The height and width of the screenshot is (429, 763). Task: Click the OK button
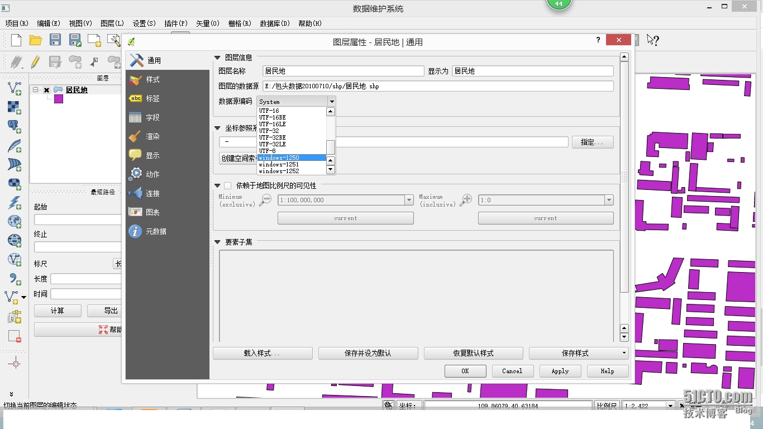(465, 371)
